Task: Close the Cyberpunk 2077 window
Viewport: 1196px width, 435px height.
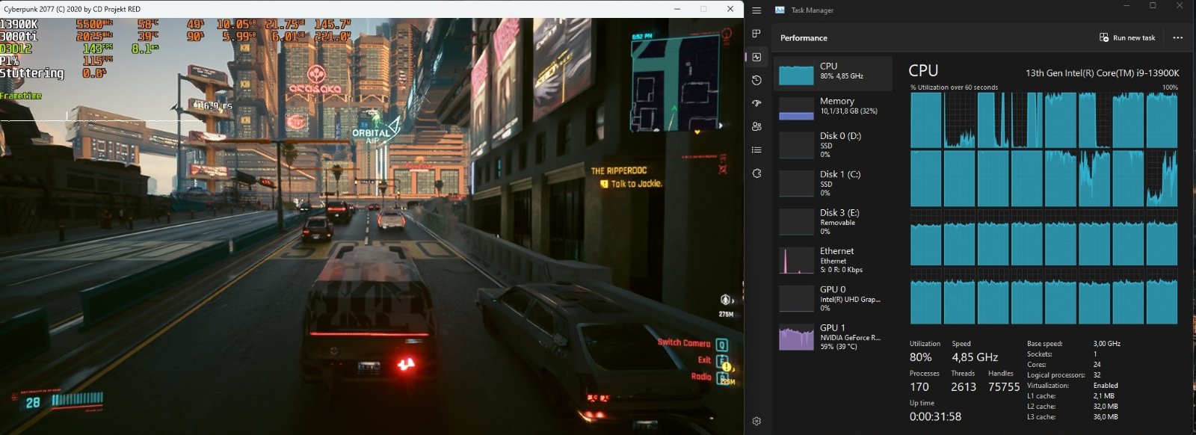Action: click(730, 9)
